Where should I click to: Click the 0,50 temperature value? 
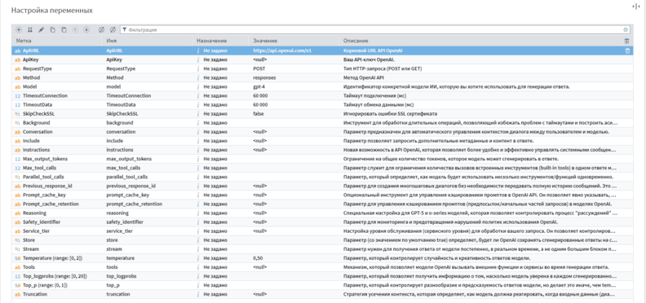click(x=259, y=258)
